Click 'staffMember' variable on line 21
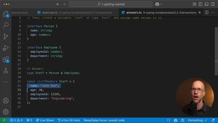This screenshot has height=123, width=218. 46,81
